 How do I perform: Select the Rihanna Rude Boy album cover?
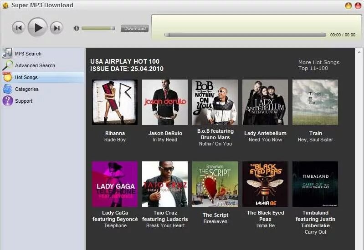pyautogui.click(x=115, y=102)
